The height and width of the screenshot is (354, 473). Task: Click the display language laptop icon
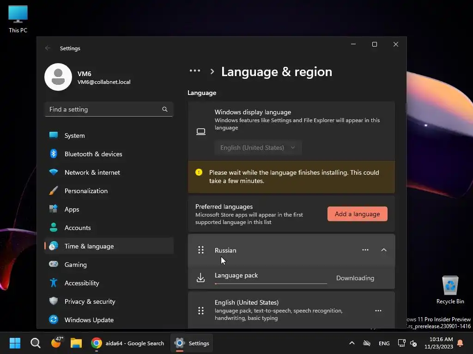[x=201, y=131]
